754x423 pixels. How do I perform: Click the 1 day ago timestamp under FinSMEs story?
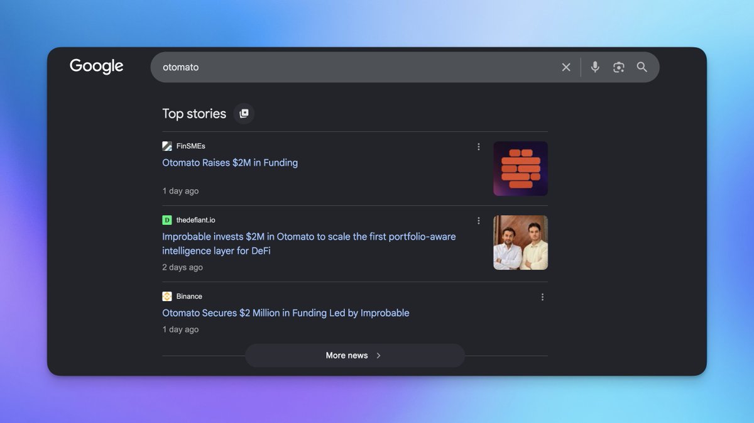pyautogui.click(x=180, y=191)
